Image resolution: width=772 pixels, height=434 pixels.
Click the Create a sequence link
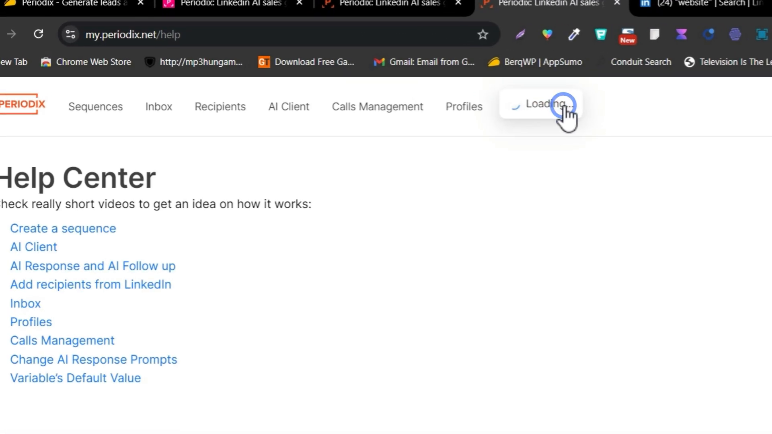[63, 228]
